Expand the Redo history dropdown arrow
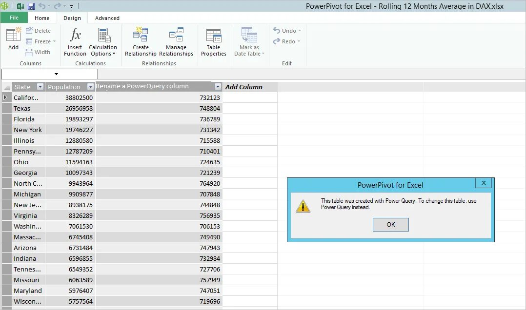This screenshot has width=526, height=310. (299, 41)
